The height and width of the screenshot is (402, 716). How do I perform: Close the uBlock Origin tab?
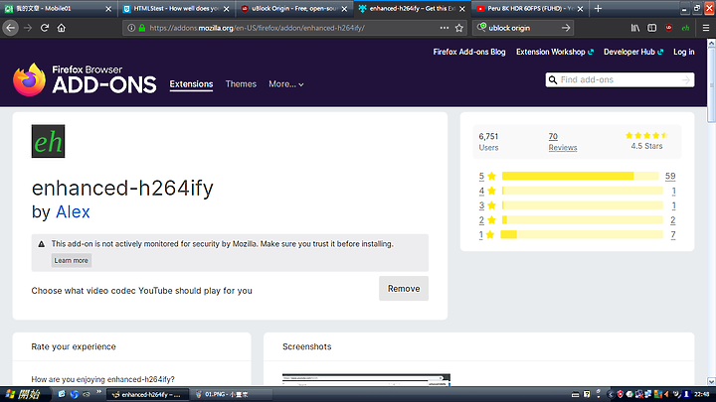pos(344,9)
